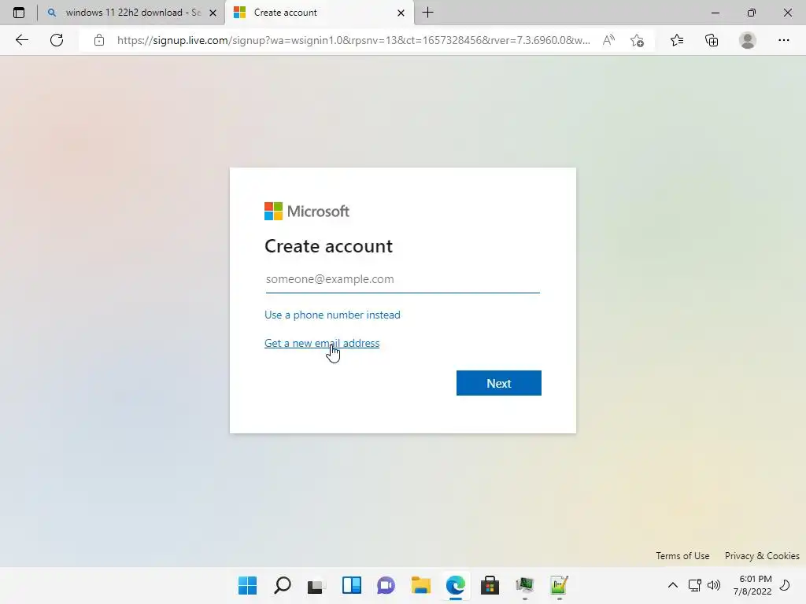Focus the someone@example.com email field
Viewport: 806px width, 604px height.
point(402,279)
